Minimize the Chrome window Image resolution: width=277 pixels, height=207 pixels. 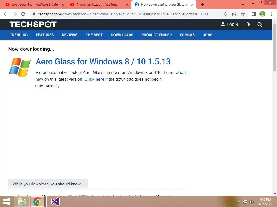253,3
